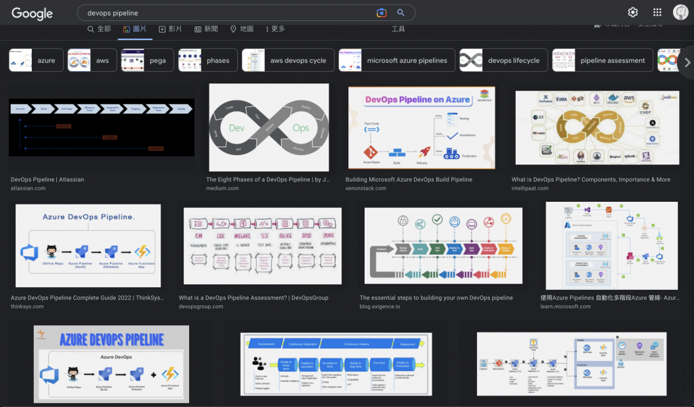The image size is (694, 407).
Task: Switch to the 影片 (Videos) tab
Action: [x=170, y=28]
